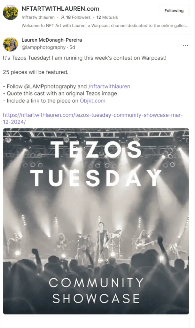195x328 pixels.
Task: Open the three-dot cast options menu
Action: (185, 45)
